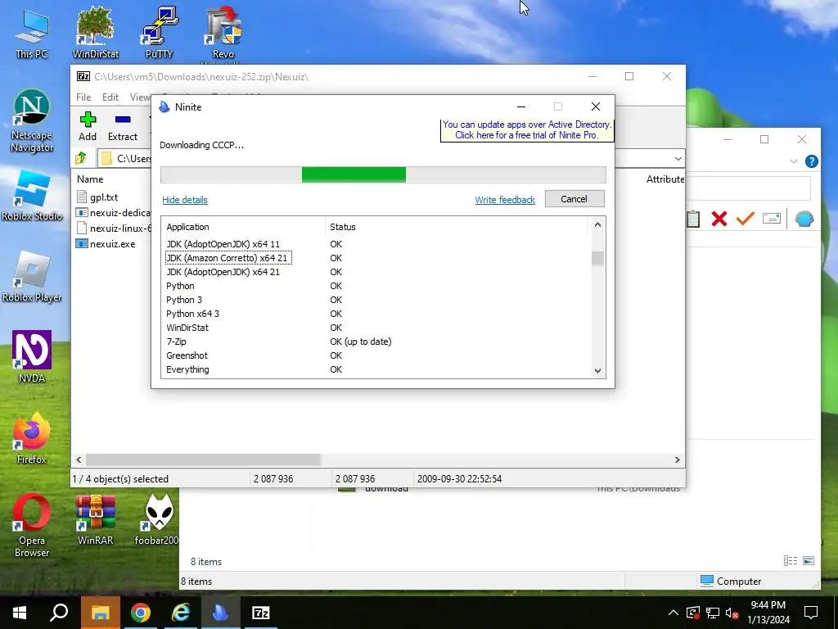This screenshot has height=629, width=838.
Task: Open WinRAR desktop shortcut
Action: point(96,520)
